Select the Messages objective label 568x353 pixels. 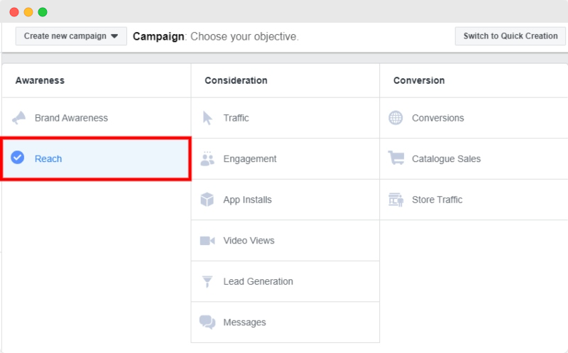pyautogui.click(x=244, y=322)
